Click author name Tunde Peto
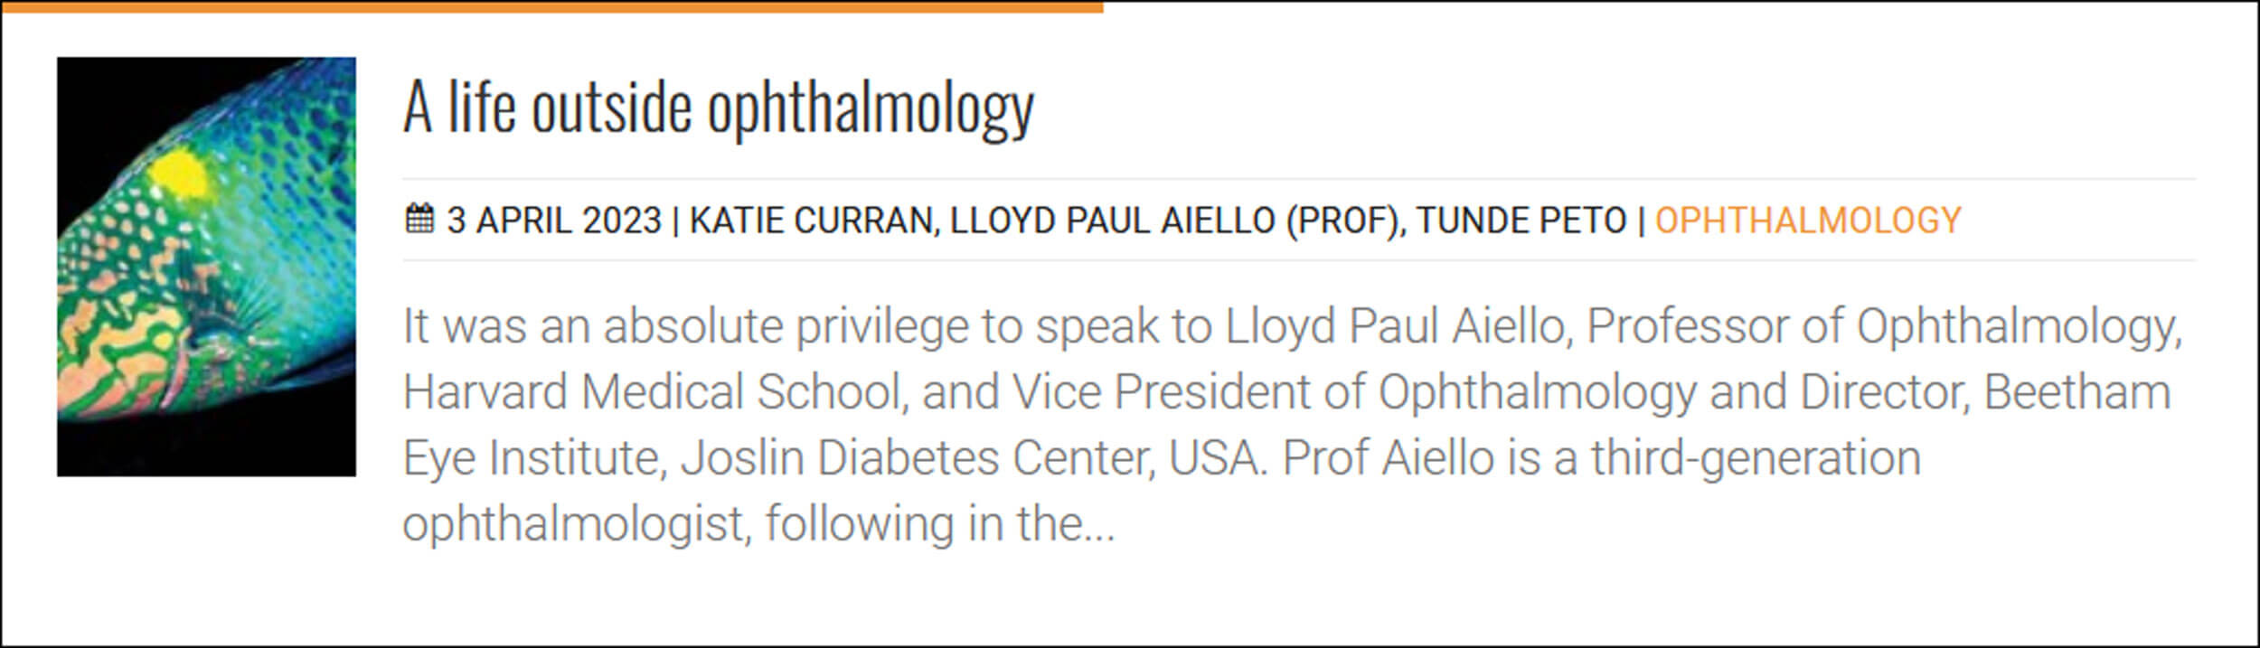 pyautogui.click(x=1521, y=221)
